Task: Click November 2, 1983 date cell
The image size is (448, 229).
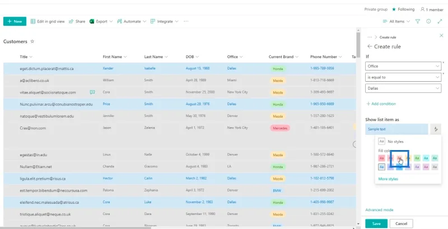Action: click(x=199, y=202)
